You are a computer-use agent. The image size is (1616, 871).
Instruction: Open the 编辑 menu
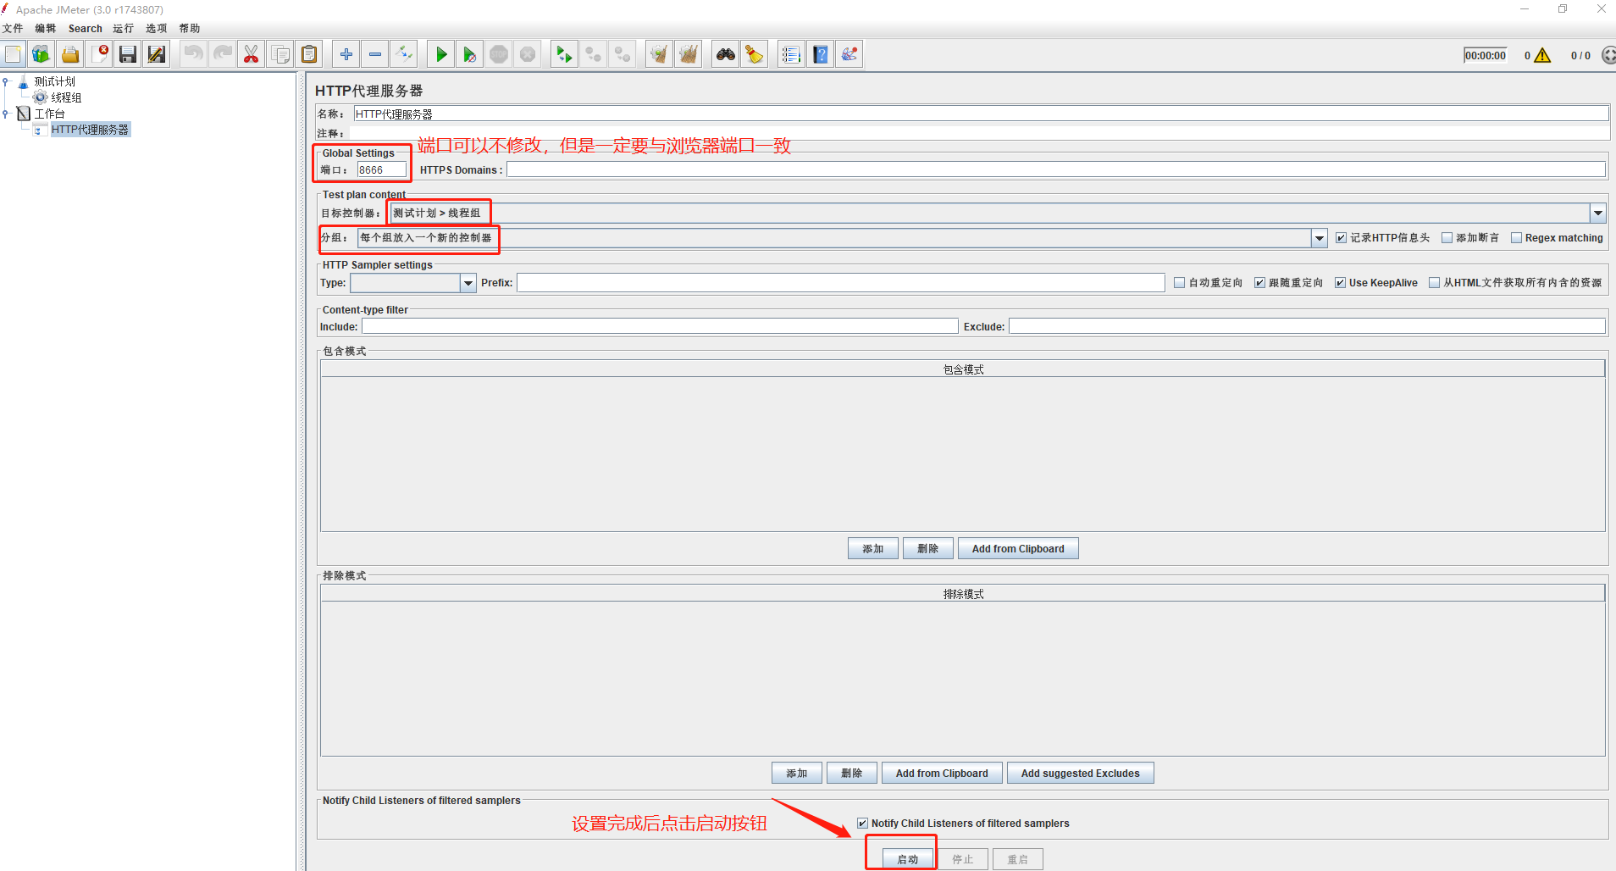(46, 29)
